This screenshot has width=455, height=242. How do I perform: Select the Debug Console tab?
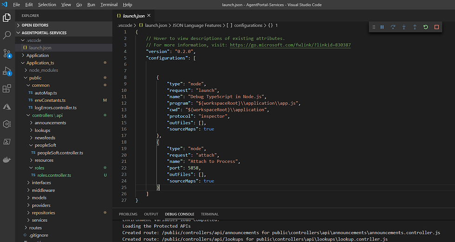(x=180, y=214)
